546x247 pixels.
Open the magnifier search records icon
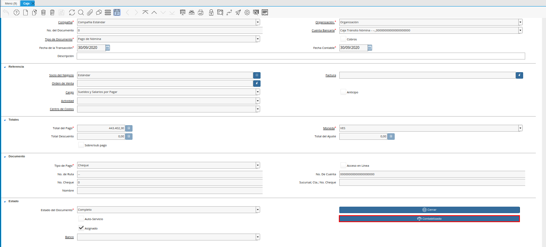(81, 13)
